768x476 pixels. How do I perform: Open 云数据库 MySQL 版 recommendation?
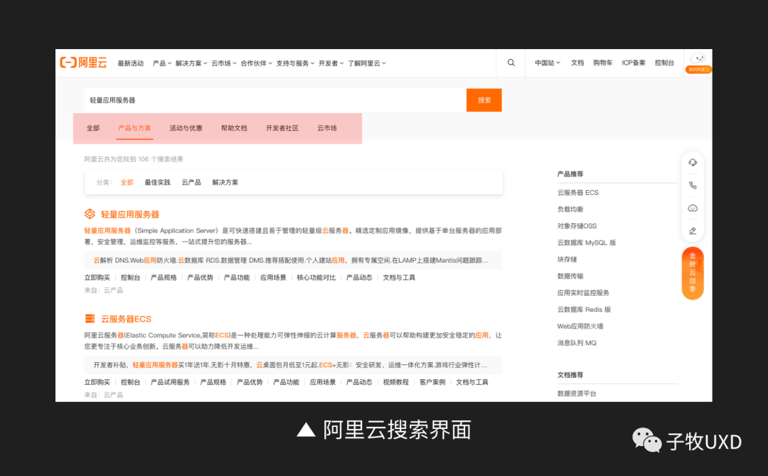point(586,243)
